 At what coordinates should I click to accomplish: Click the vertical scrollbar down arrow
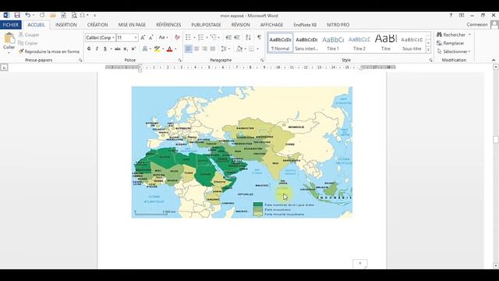[496, 265]
